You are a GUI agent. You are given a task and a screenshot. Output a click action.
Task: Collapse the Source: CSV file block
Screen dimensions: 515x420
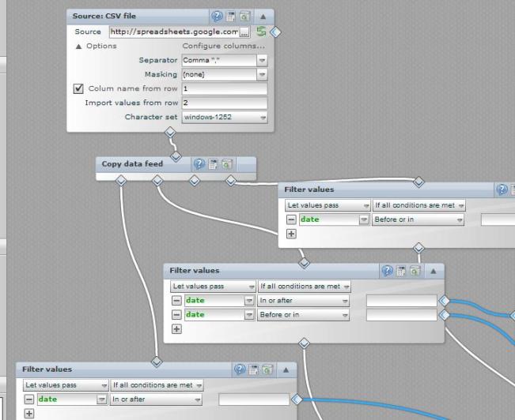coord(263,16)
